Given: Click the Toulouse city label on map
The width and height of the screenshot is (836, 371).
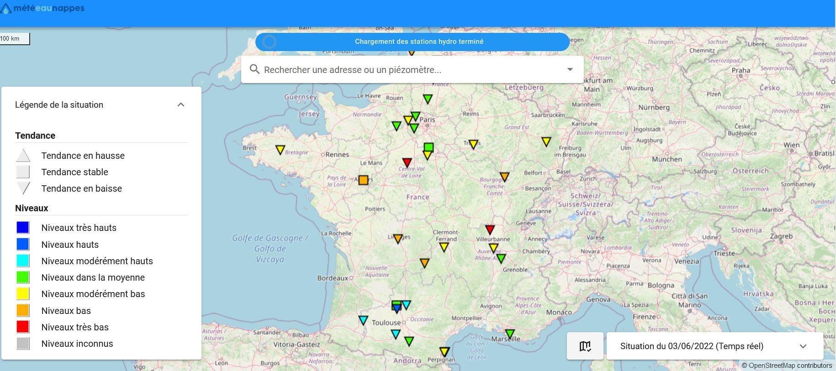Looking at the screenshot, I should point(386,323).
